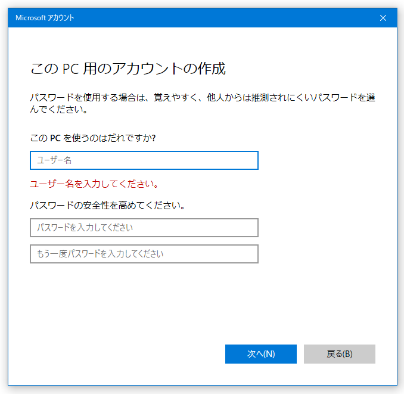Click the red ユーザー名を入力してください error message

[x=94, y=184]
